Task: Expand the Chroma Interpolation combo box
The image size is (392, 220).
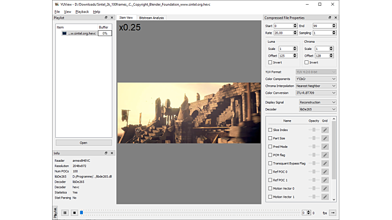Action: tap(316, 86)
